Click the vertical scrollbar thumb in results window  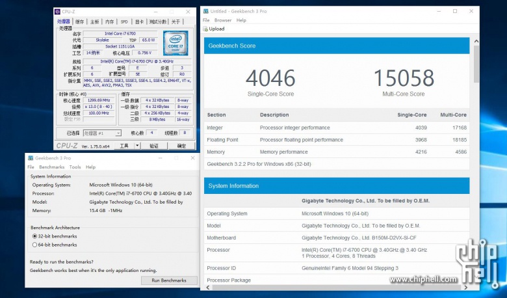(x=476, y=64)
